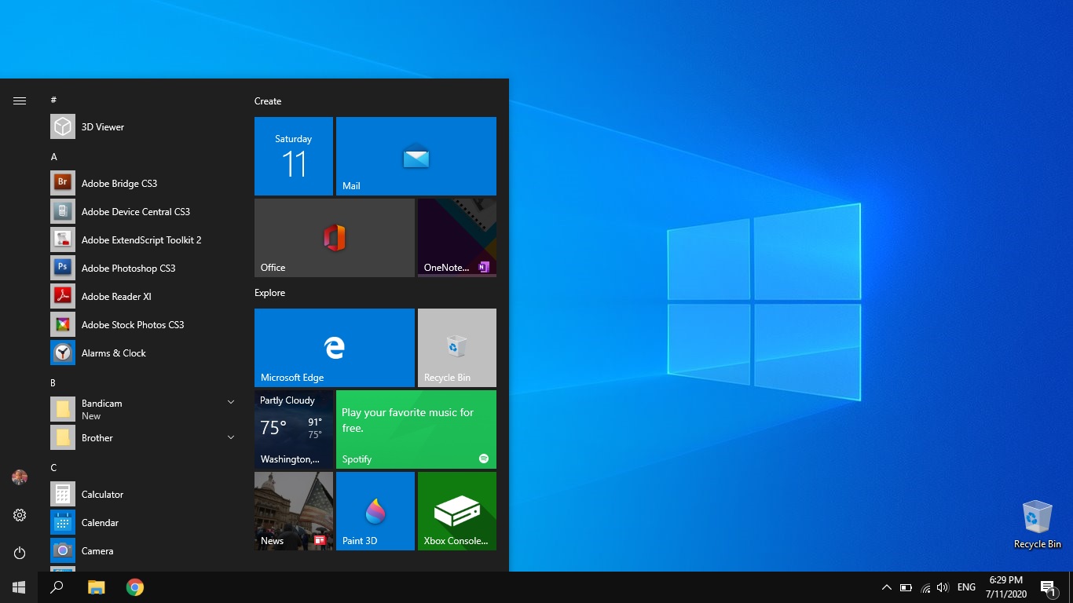Select the Calendar app
The width and height of the screenshot is (1073, 603).
[100, 522]
